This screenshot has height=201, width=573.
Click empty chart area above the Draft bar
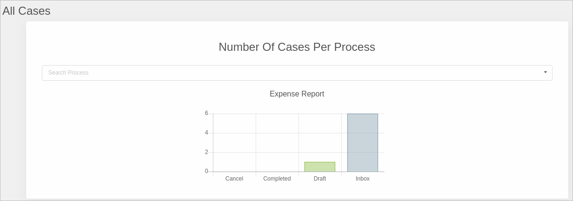click(x=320, y=138)
